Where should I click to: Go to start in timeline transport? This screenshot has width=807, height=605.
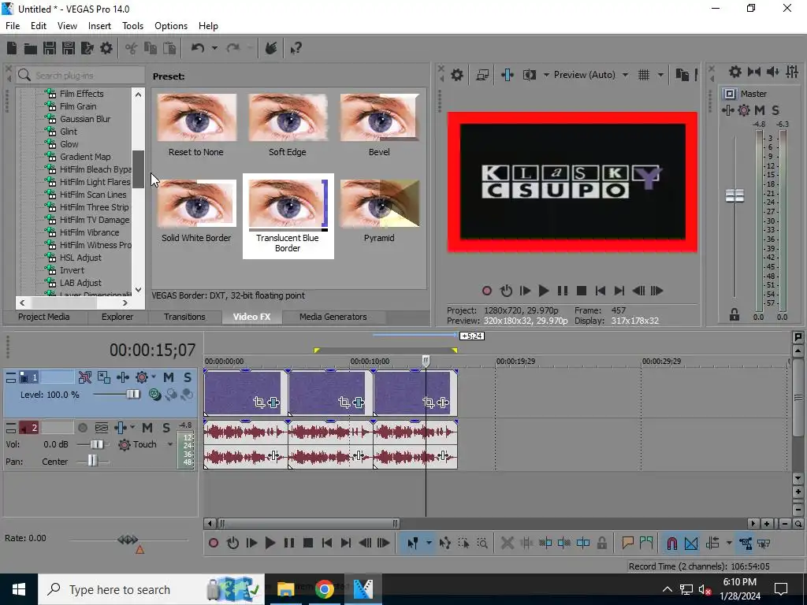(327, 544)
